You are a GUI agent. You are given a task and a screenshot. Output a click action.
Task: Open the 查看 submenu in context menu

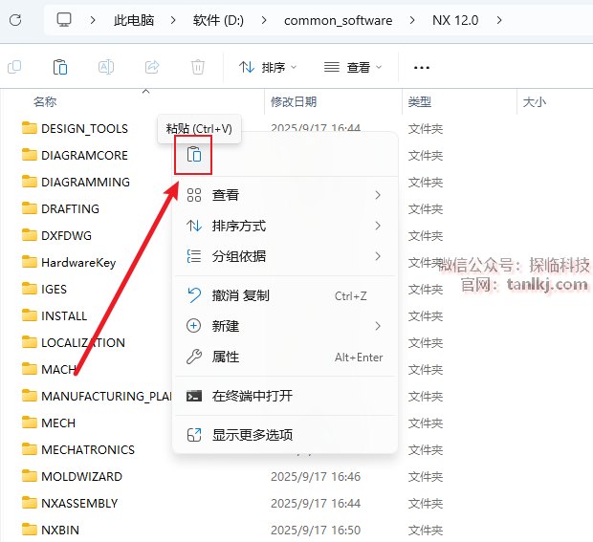click(284, 195)
